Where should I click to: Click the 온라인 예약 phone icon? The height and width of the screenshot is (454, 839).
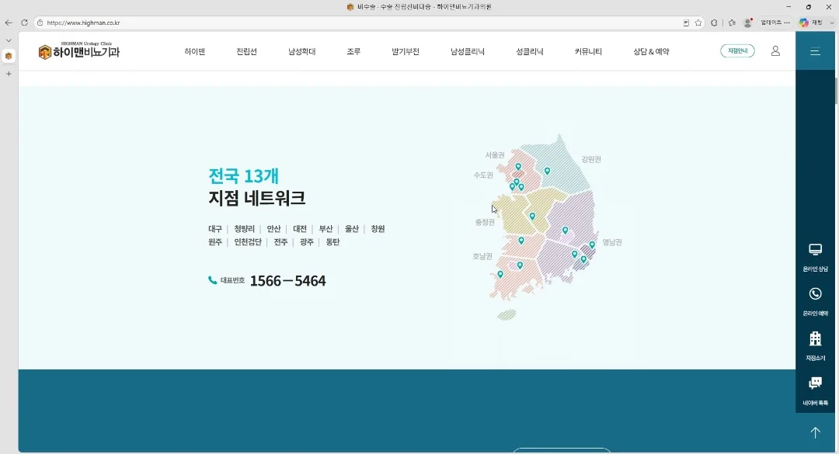tap(815, 293)
